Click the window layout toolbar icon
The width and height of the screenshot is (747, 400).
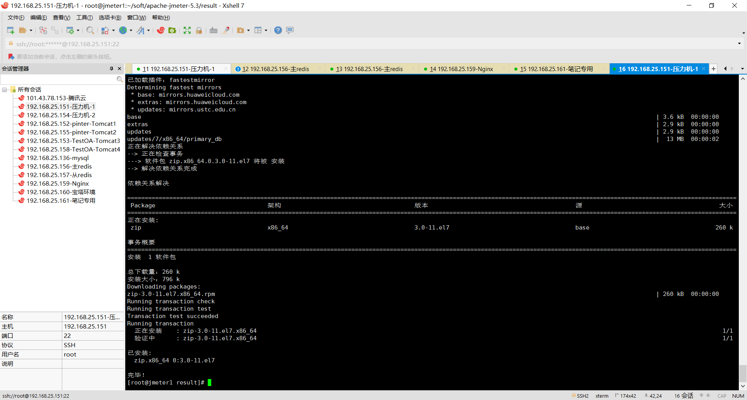[258, 30]
